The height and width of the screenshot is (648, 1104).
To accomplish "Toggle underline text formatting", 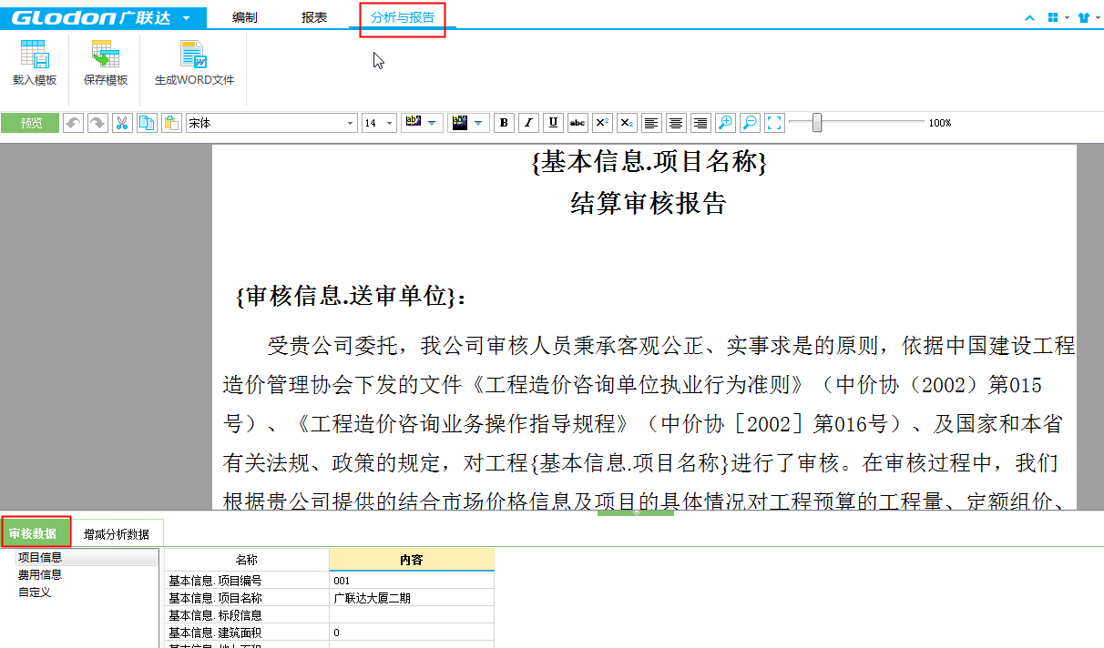I will point(553,123).
